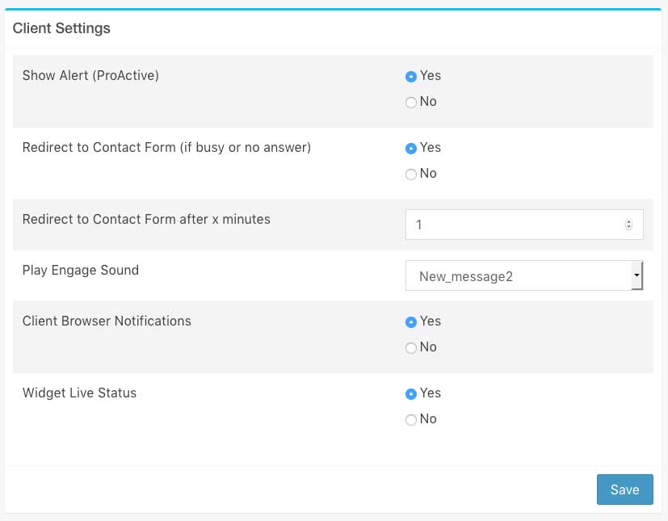Click the redirect minutes input field
This screenshot has height=521, width=668.
pyautogui.click(x=513, y=225)
